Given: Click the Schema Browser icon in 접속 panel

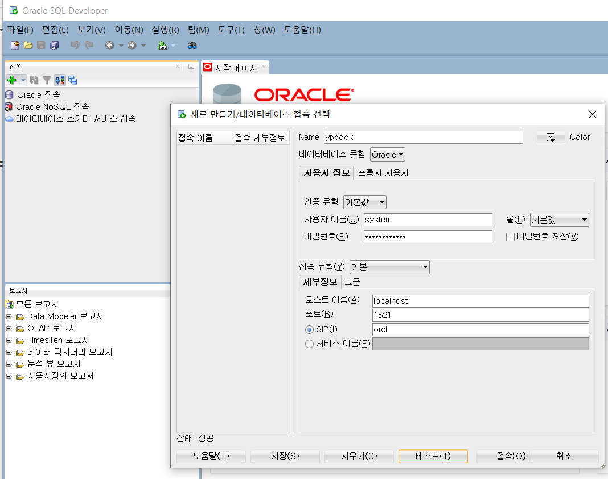Looking at the screenshot, I should tap(60, 80).
